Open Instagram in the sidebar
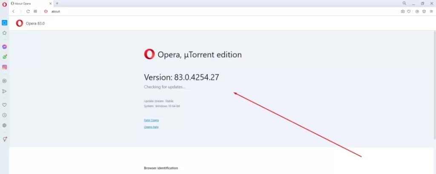436x174 pixels. 4,67
